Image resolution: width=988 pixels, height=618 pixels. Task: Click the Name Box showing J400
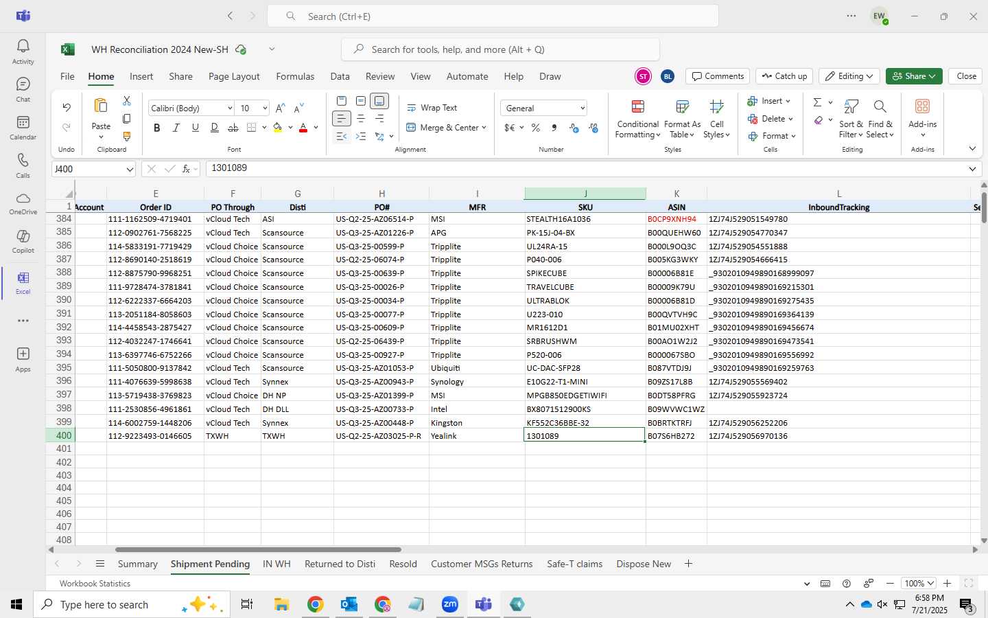93,169
